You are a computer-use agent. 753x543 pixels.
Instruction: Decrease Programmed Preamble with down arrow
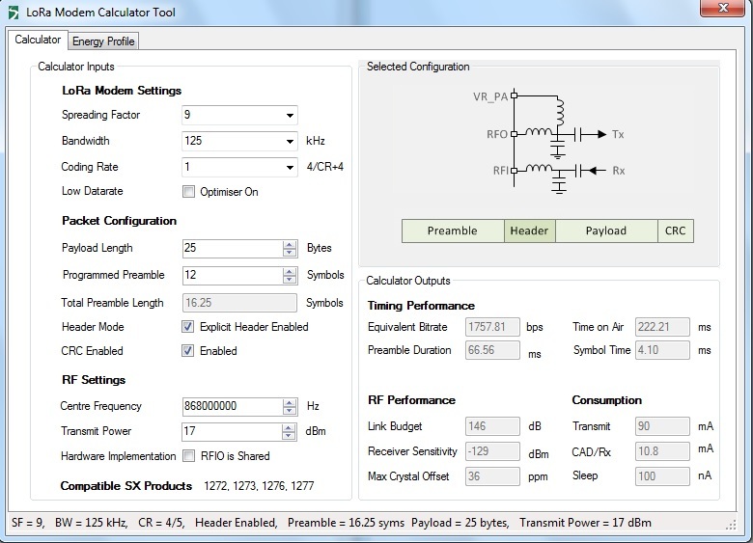(x=290, y=280)
